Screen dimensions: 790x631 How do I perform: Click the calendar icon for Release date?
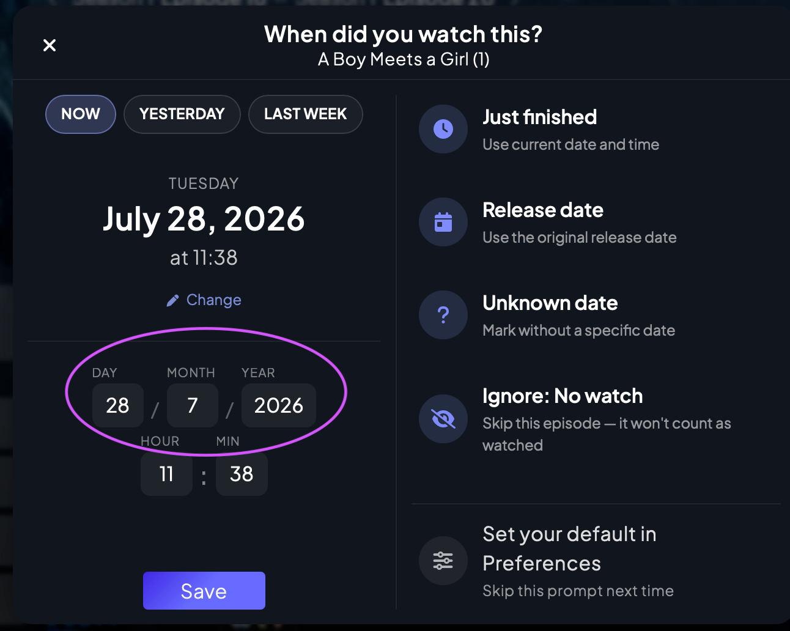pos(443,222)
